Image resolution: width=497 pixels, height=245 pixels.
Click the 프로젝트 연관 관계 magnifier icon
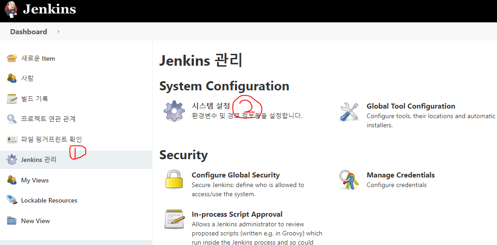[12, 119]
